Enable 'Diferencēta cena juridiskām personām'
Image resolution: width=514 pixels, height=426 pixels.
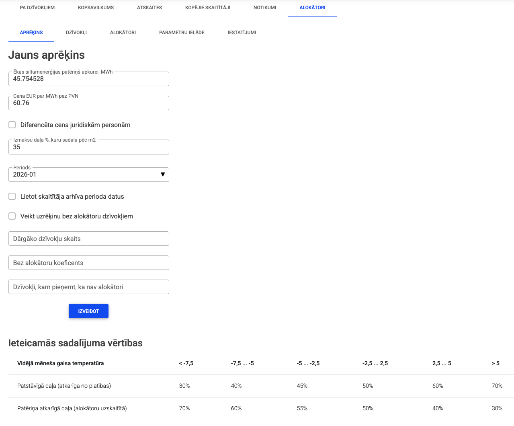pos(12,125)
